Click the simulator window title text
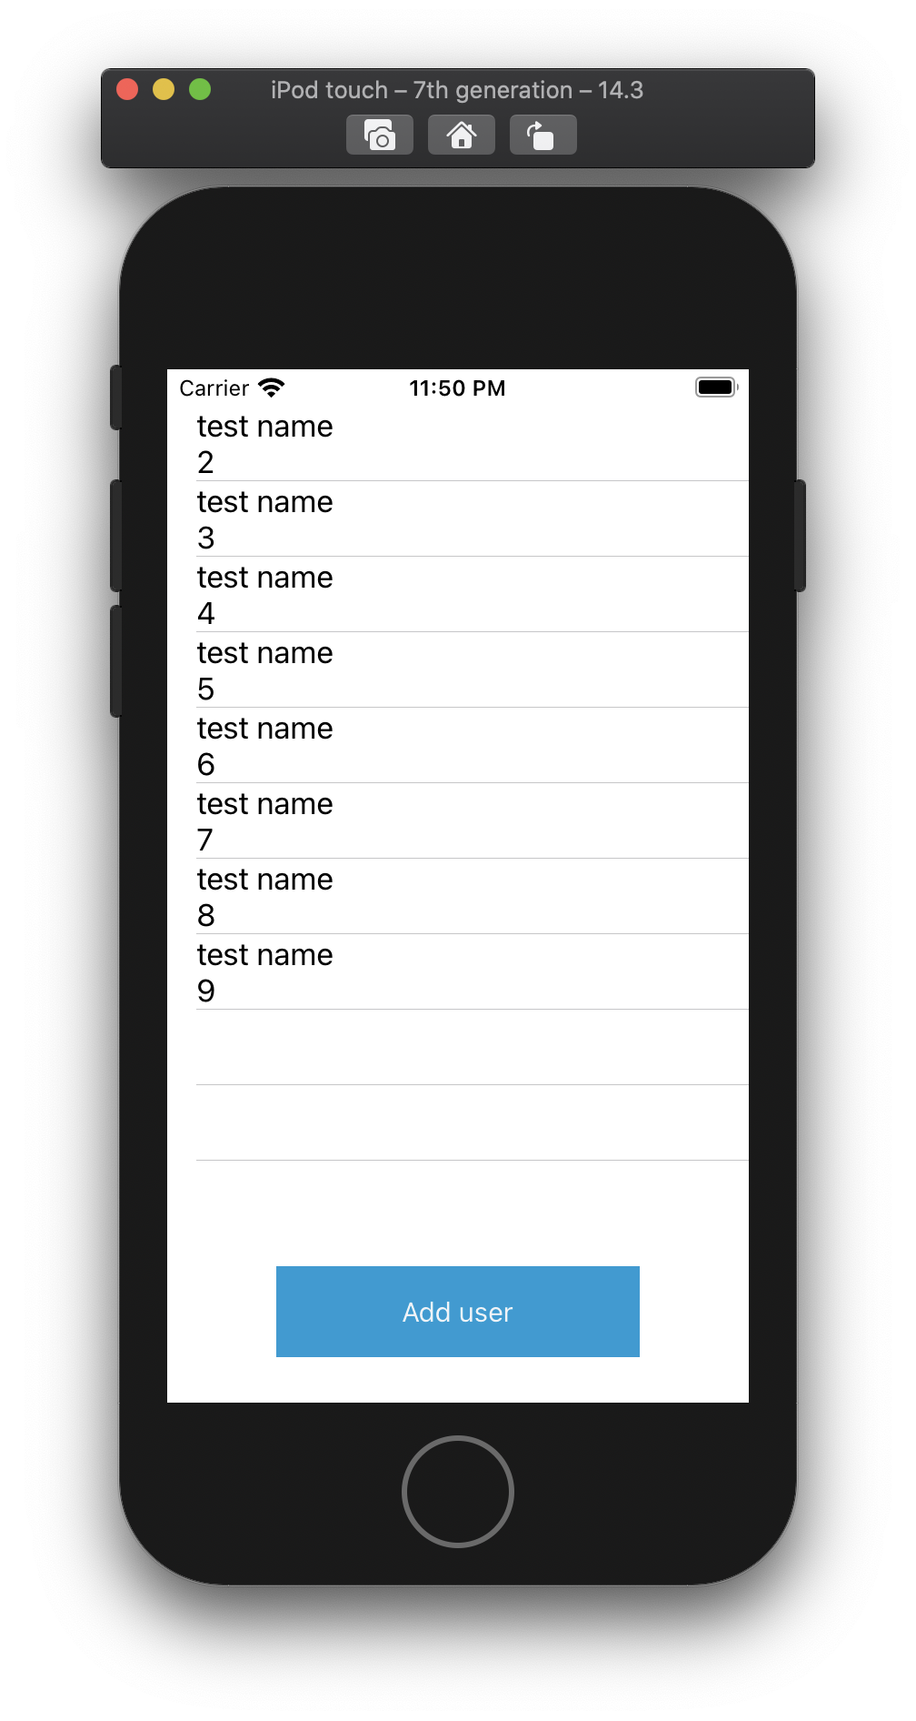Image resolution: width=916 pixels, height=1721 pixels. [456, 90]
